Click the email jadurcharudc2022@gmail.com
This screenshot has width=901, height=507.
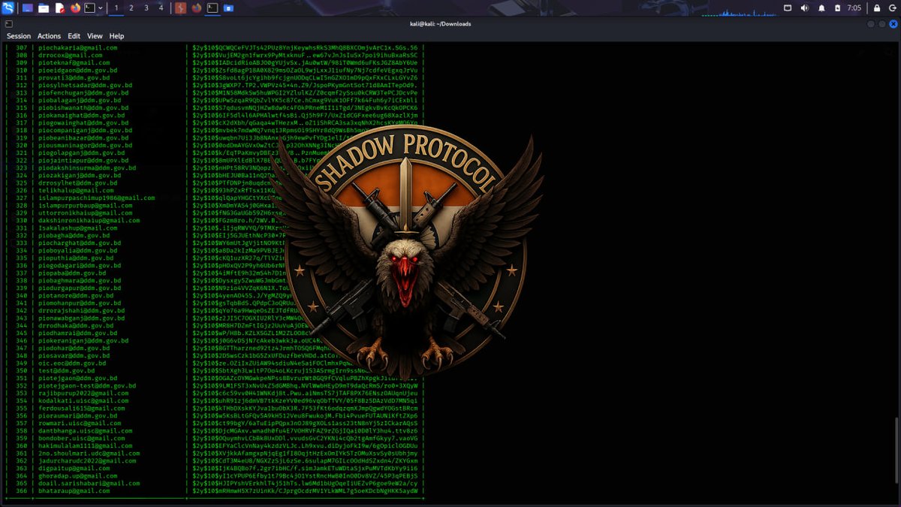pyautogui.click(x=89, y=460)
